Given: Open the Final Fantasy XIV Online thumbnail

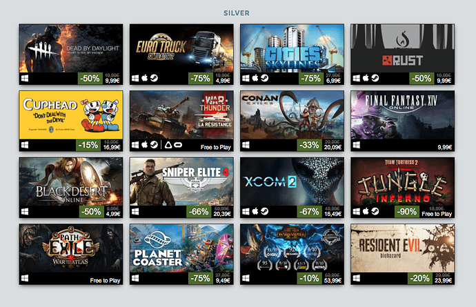Looking at the screenshot, I should pos(403,115).
